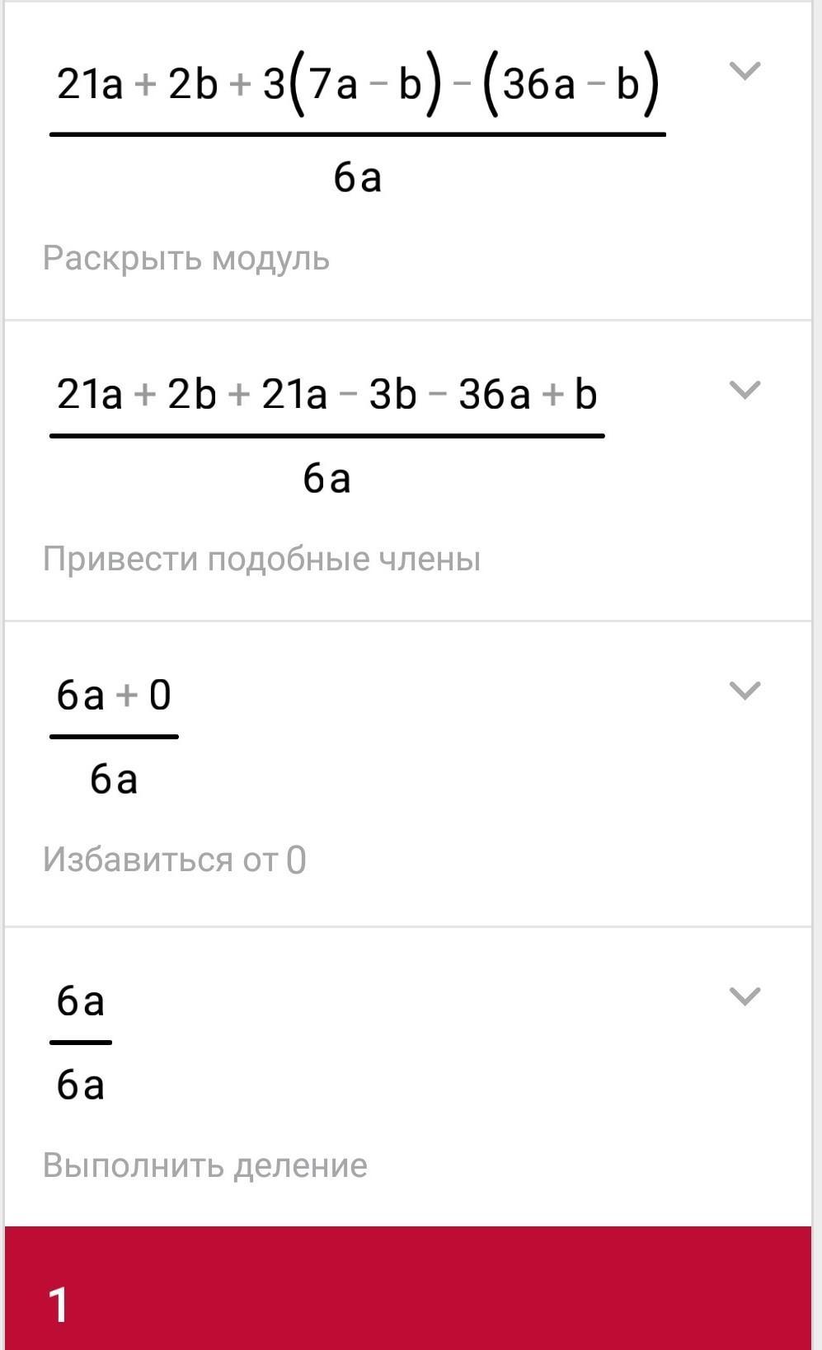The image size is (822, 1350).
Task: Click the final answer "1"
Action: coord(59,1305)
